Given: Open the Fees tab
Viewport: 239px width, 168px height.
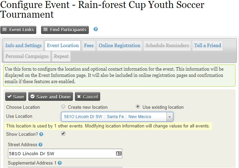Looking at the screenshot, I should (89, 46).
